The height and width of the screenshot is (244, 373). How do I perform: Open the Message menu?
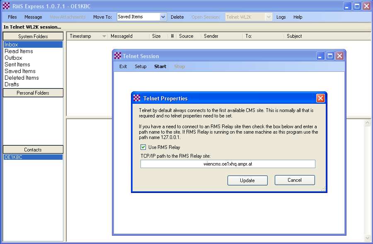33,17
